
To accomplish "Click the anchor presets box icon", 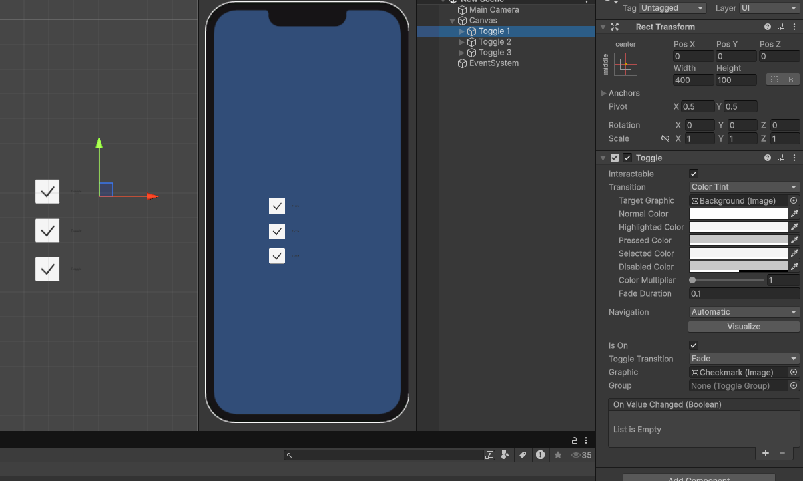I will click(625, 64).
